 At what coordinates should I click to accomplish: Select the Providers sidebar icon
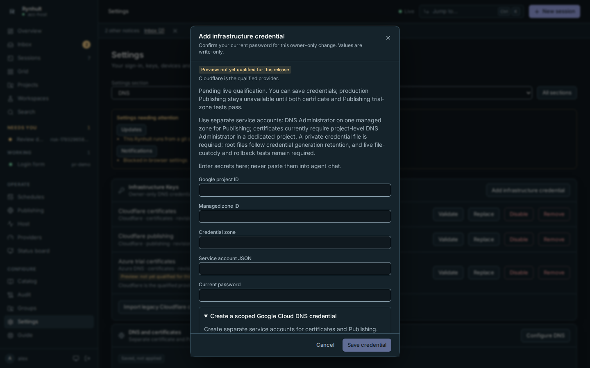point(11,238)
